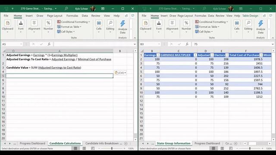This screenshot has height=155, width=276.
Task: Switch to Page Layout view in left status bar
Action: point(84,149)
